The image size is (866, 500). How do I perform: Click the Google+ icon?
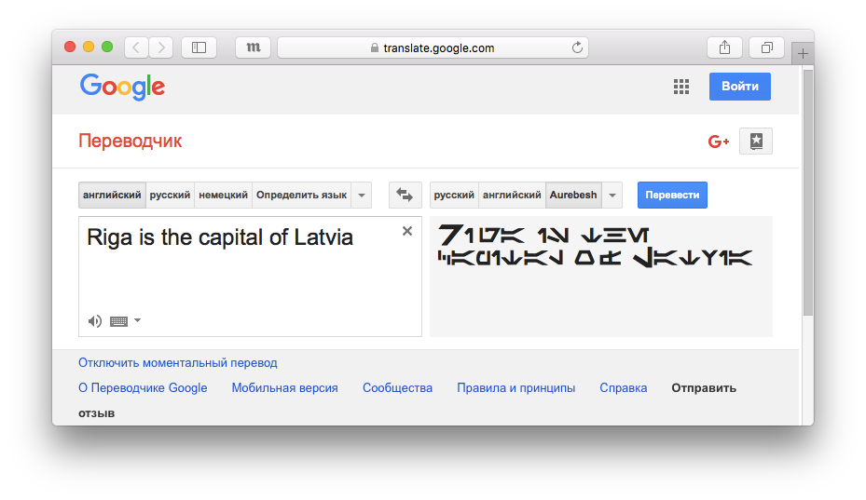tap(719, 142)
